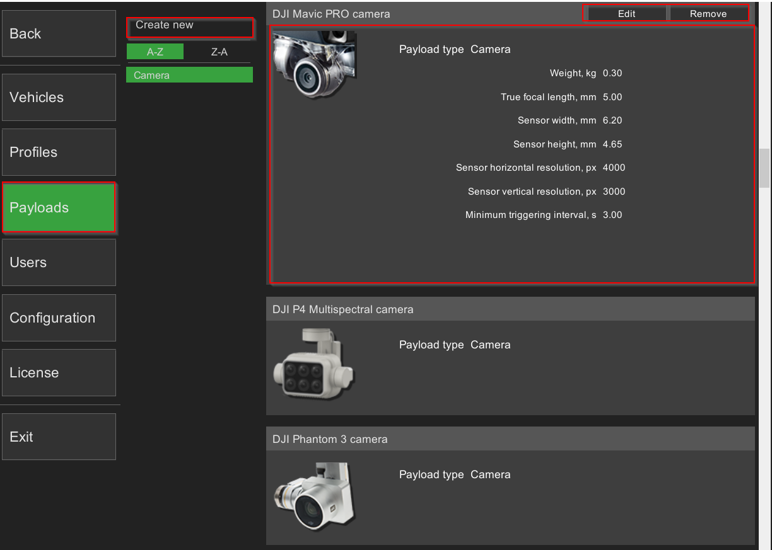The height and width of the screenshot is (550, 772).
Task: Select the Payloads menu item
Action: (59, 207)
